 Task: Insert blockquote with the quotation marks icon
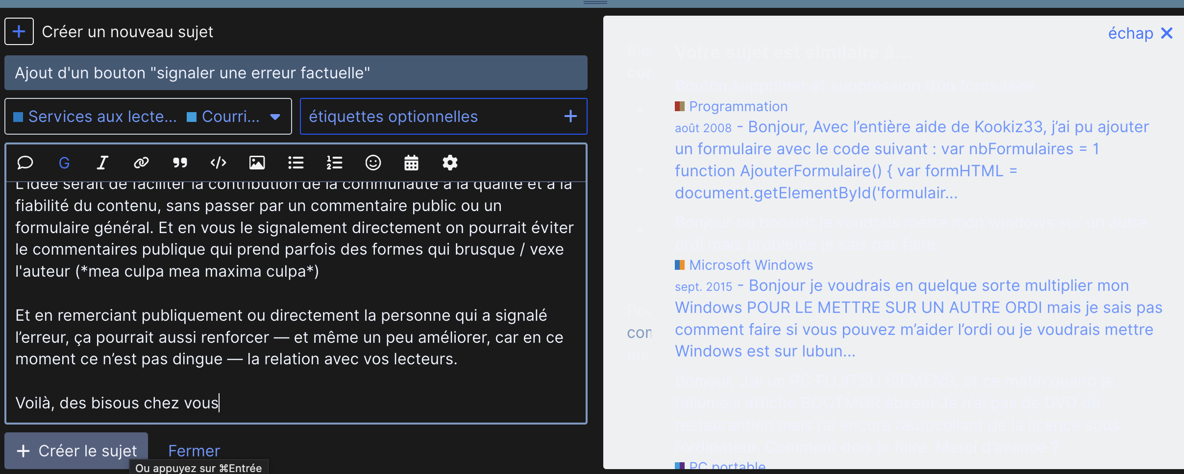pos(180,163)
